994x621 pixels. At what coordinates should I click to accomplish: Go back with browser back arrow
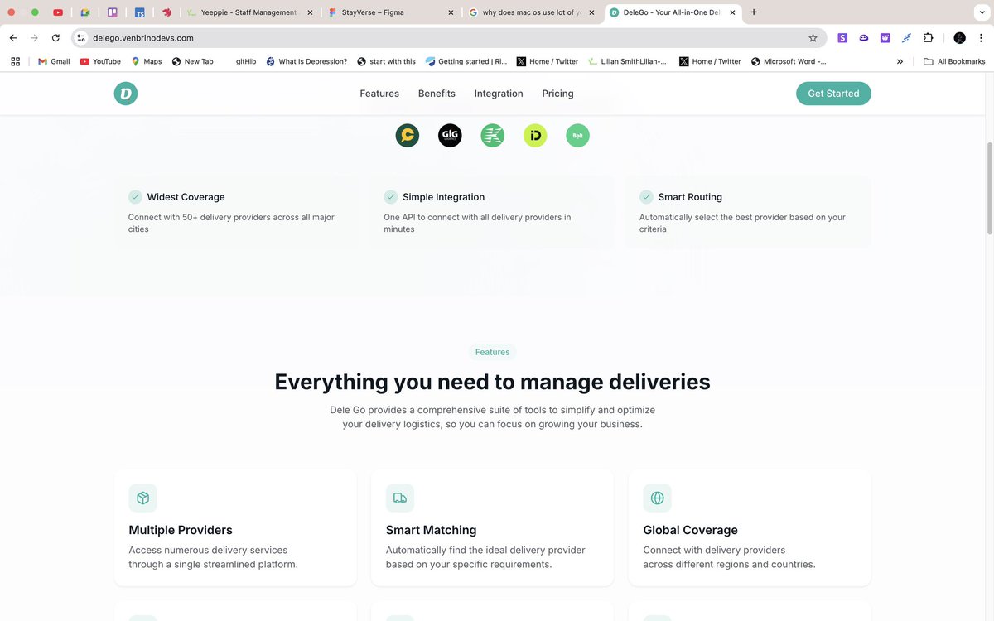[x=13, y=38]
